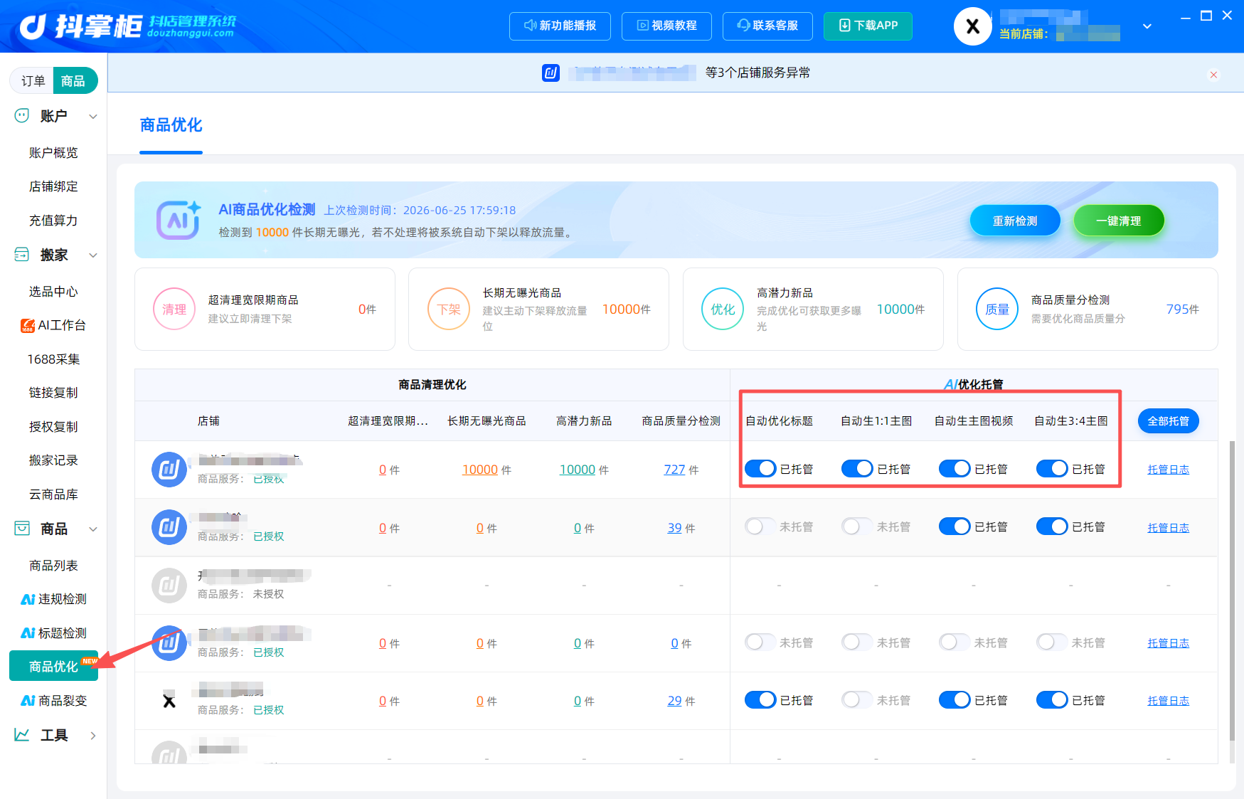Click the 工具 chart icon in sidebar
Image resolution: width=1244 pixels, height=799 pixels.
pyautogui.click(x=22, y=734)
